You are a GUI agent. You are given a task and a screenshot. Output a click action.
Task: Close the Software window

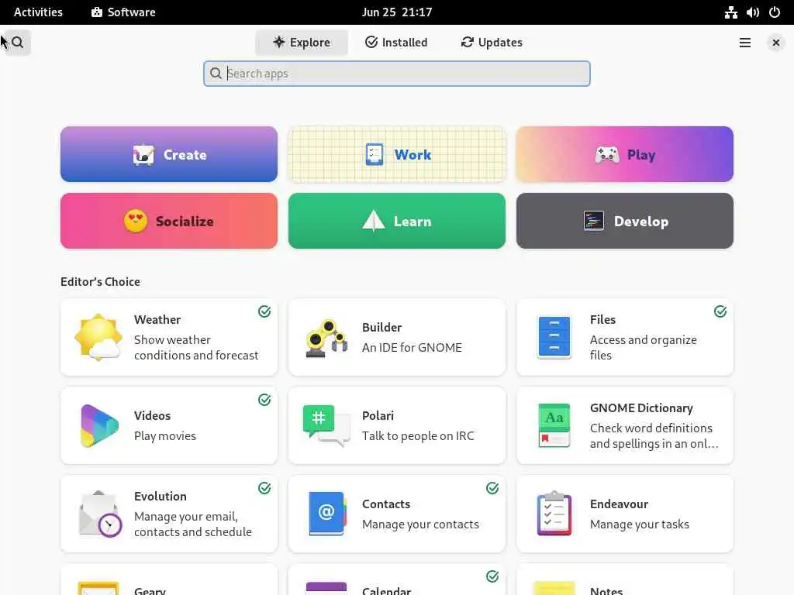point(775,43)
